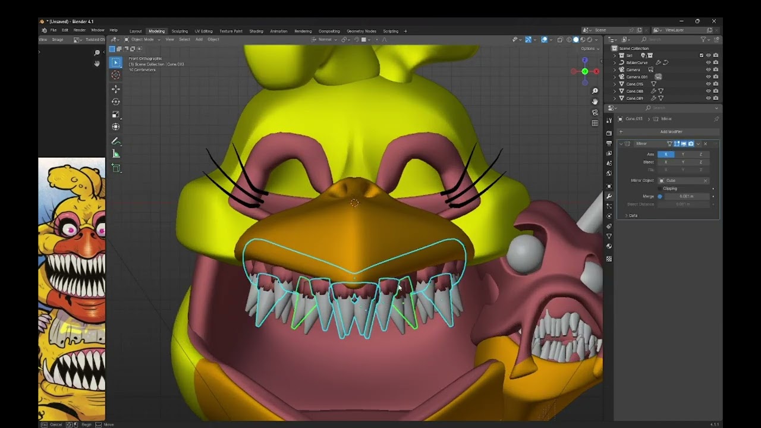Disable Camera.001 in renders via camera icon
The height and width of the screenshot is (428, 761).
pyautogui.click(x=715, y=77)
